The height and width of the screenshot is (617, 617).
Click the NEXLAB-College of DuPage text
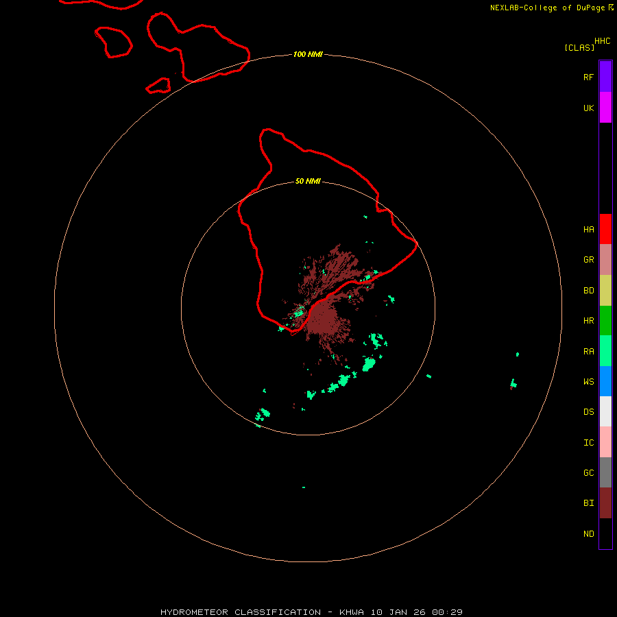(547, 8)
